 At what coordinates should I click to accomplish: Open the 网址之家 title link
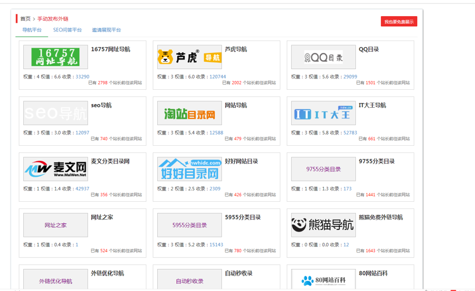tap(102, 217)
